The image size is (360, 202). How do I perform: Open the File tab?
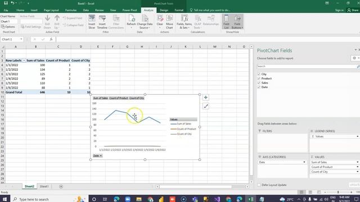pyautogui.click(x=6, y=10)
